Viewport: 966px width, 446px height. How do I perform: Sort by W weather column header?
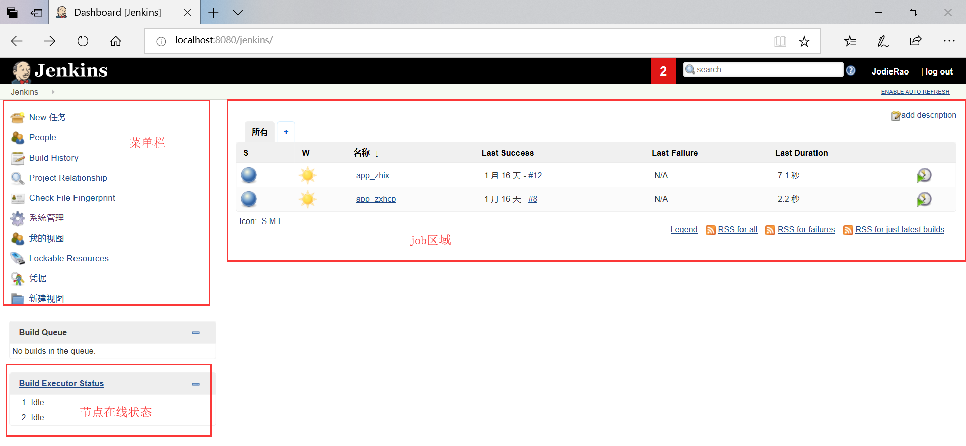(306, 153)
